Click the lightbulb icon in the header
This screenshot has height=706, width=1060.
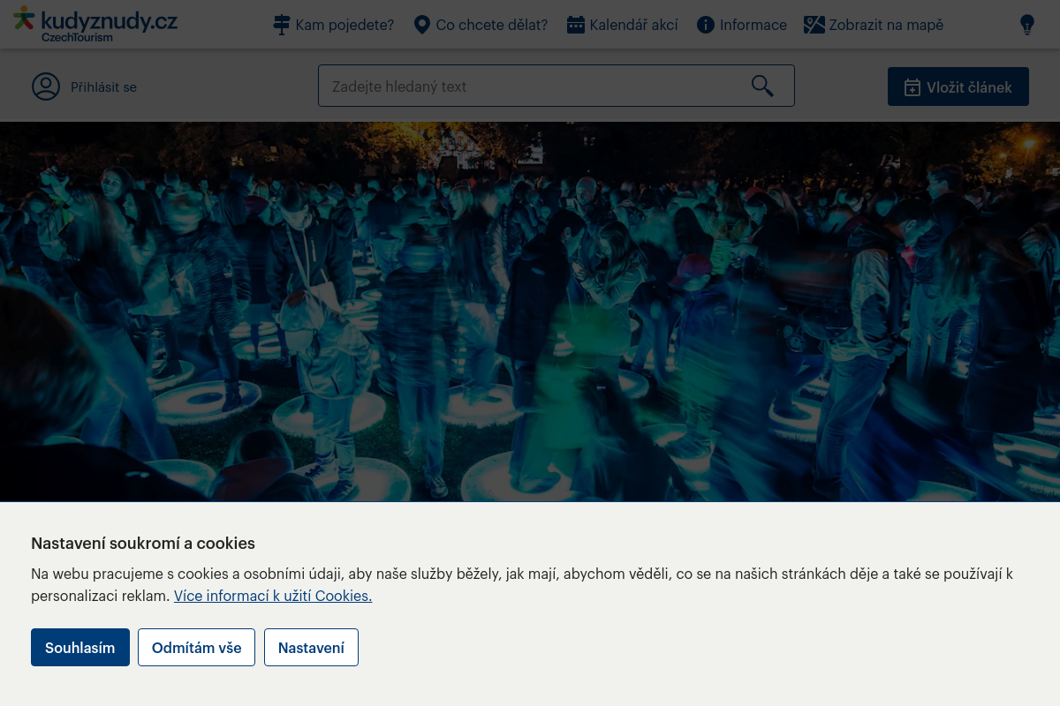[x=1026, y=25]
